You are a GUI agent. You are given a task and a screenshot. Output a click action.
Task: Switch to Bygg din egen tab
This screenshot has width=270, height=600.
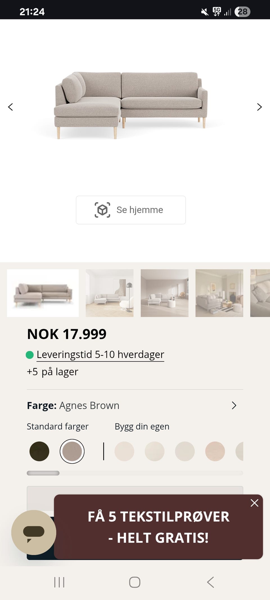[141, 426]
